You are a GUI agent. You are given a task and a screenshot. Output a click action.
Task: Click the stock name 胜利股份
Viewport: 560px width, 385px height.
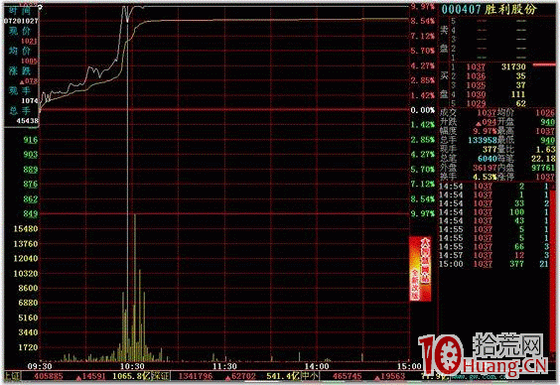pyautogui.click(x=510, y=10)
